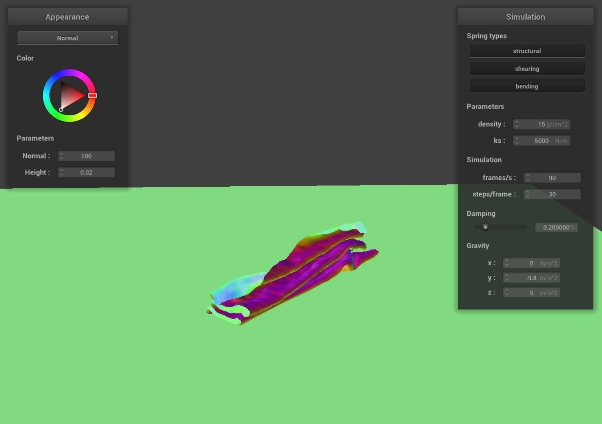Viewport: 602px width, 424px height.
Task: Toggle the structural spring type
Action: pyautogui.click(x=527, y=51)
